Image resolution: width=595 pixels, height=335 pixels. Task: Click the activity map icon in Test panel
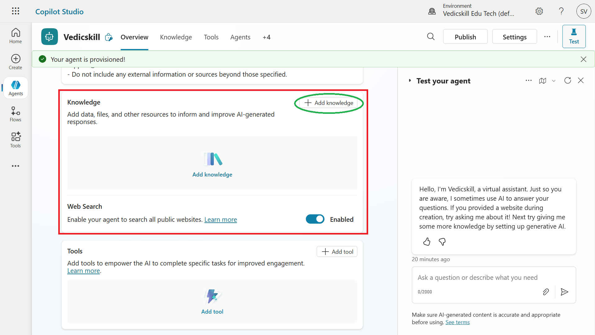pos(543,81)
